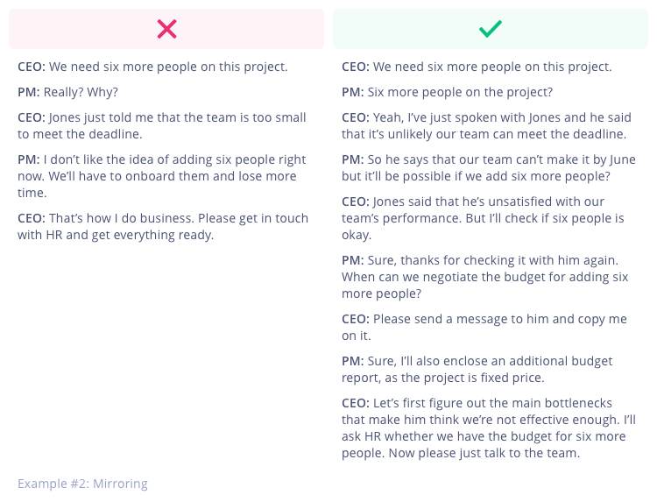Select 'Jones said that he's unsatisfied' paragraph
Screen dimensions: 657x502
(483, 218)
